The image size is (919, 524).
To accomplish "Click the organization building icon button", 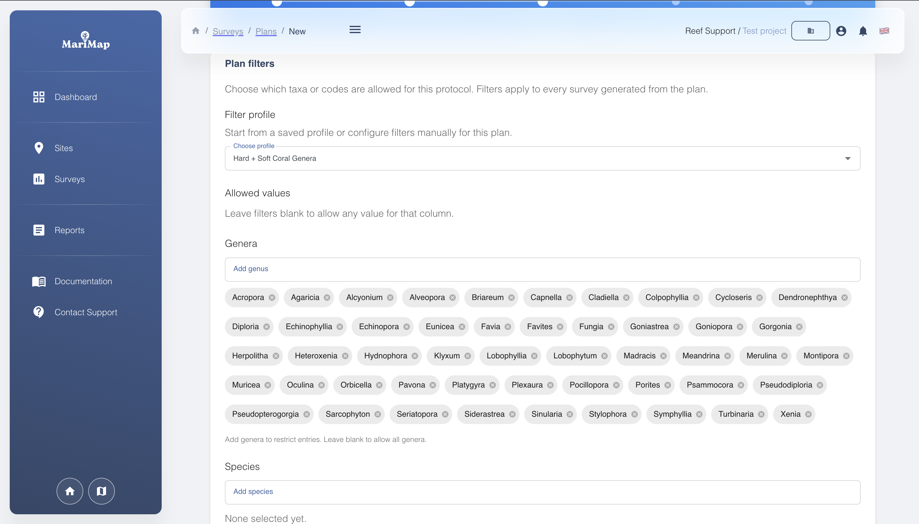I will pos(810,31).
